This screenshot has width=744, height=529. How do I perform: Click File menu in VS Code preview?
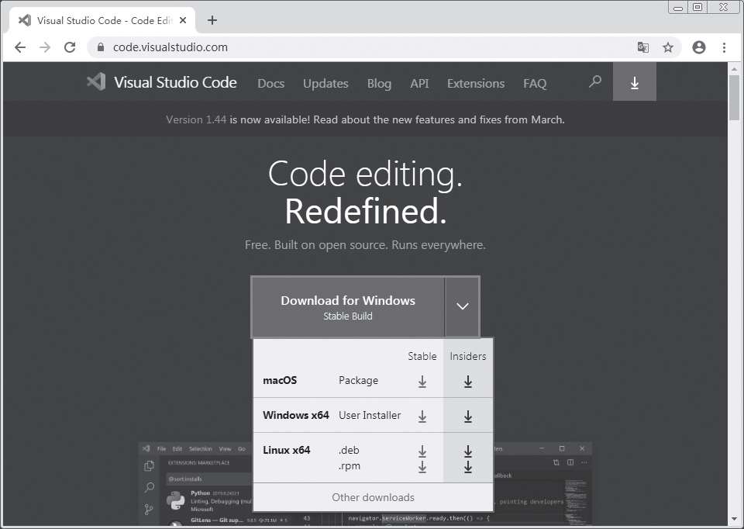(x=162, y=449)
